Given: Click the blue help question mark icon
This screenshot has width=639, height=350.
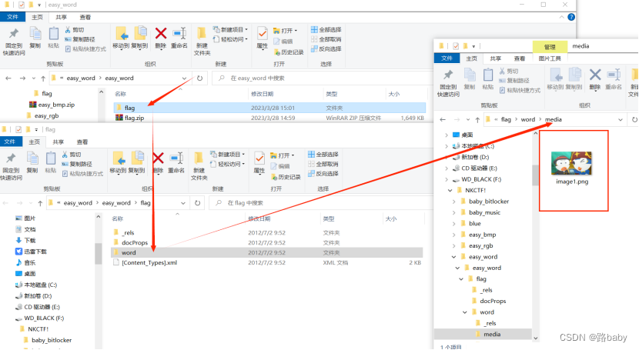Looking at the screenshot, I should 571,17.
